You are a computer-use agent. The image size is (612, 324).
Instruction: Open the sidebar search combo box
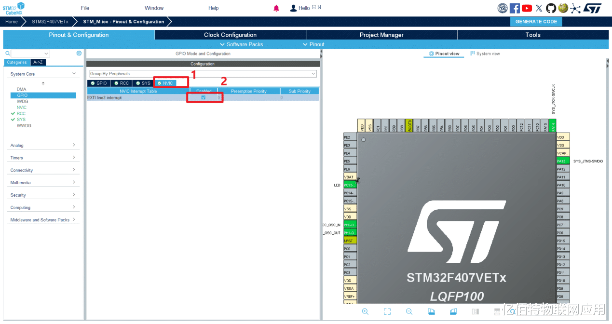pos(30,54)
